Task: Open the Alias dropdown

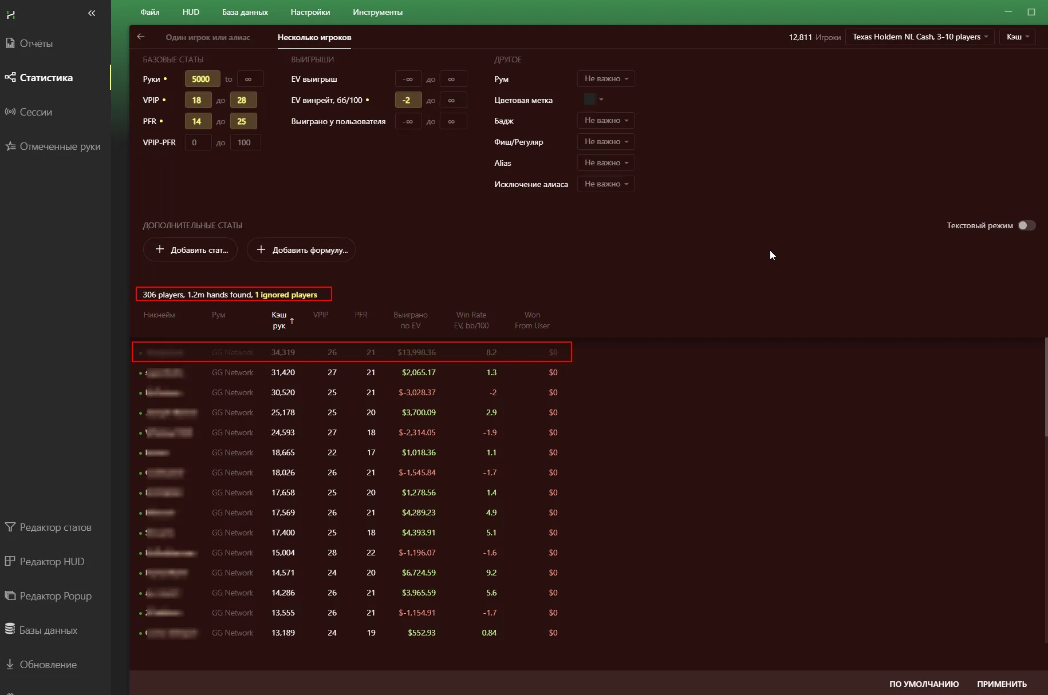Action: (x=606, y=163)
